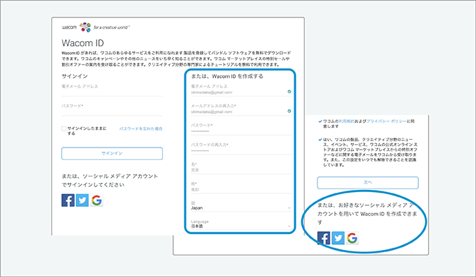This screenshot has width=476, height=277.
Task: Click the 名 first name field
Action: click(241, 168)
